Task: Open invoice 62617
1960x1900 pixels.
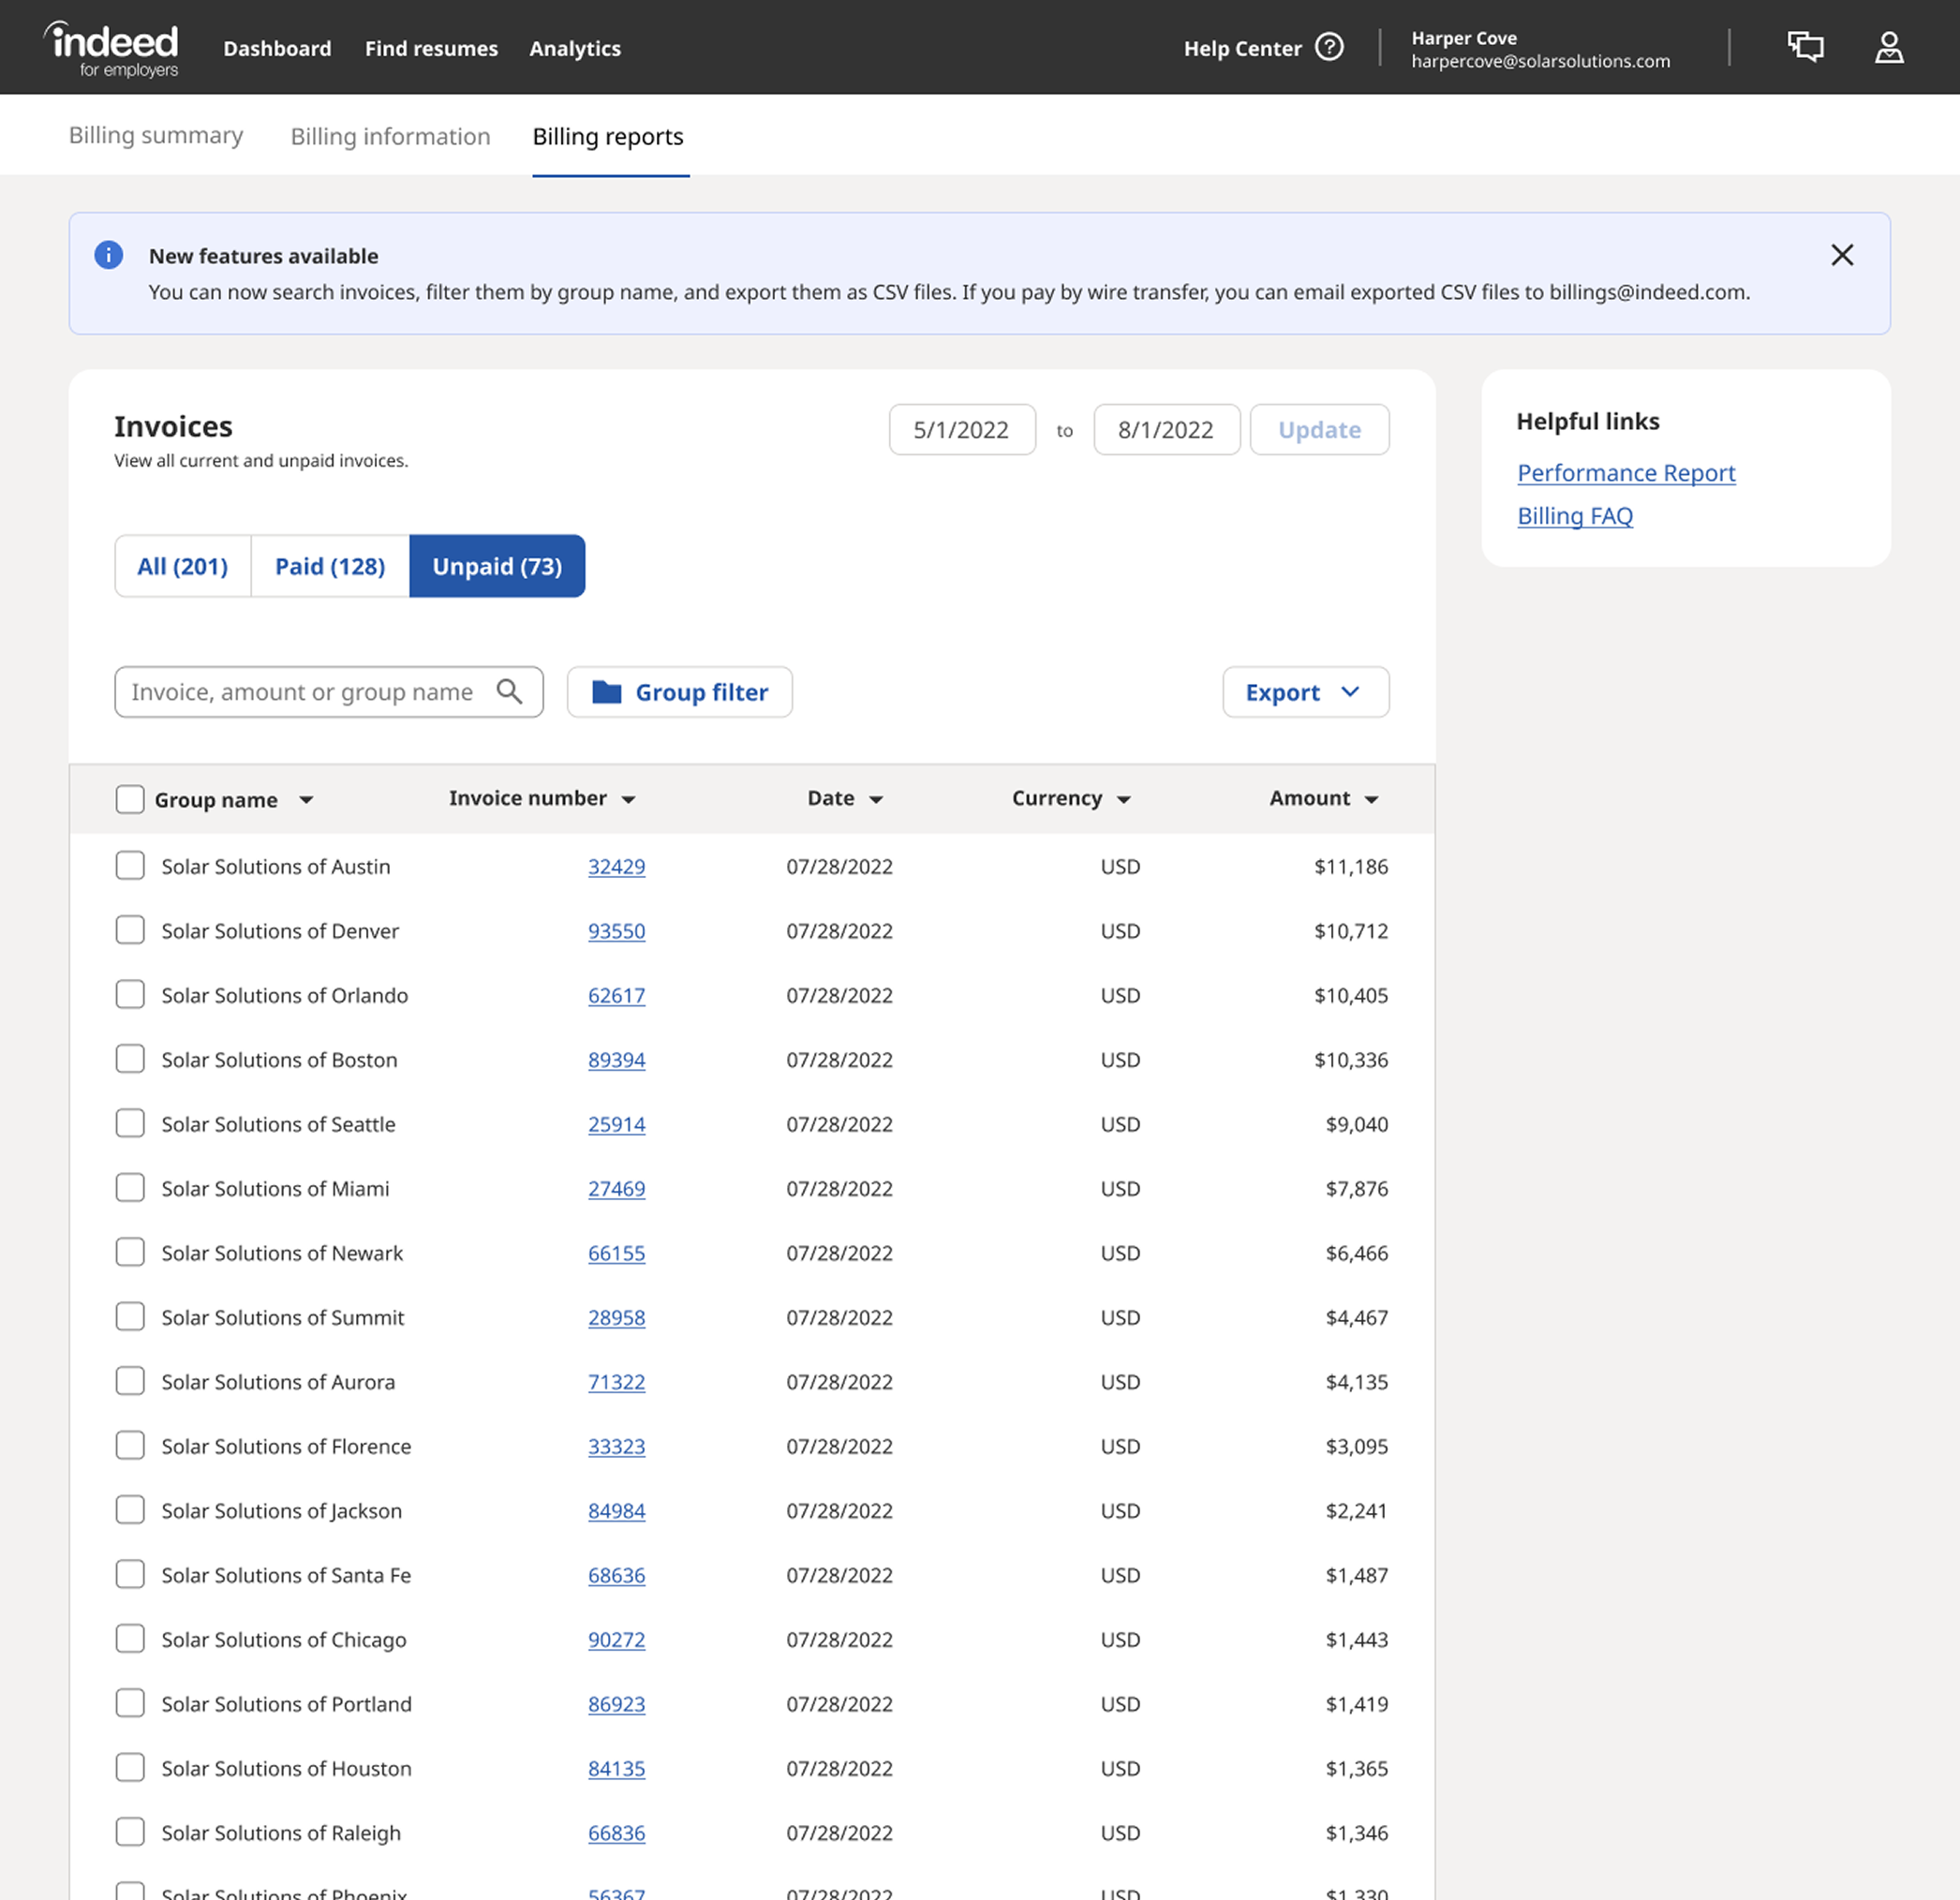Action: [x=616, y=995]
